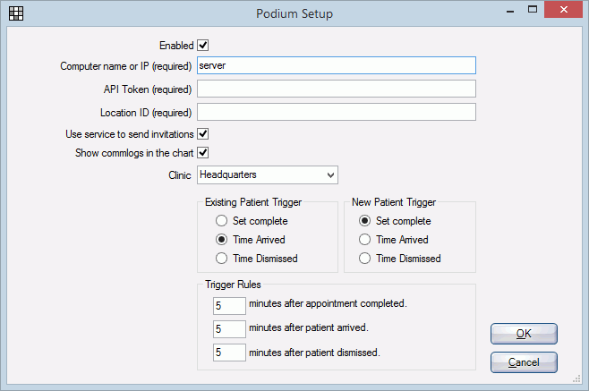Click the Podium Setup window grid icon
Image resolution: width=589 pixels, height=391 pixels.
(x=16, y=13)
